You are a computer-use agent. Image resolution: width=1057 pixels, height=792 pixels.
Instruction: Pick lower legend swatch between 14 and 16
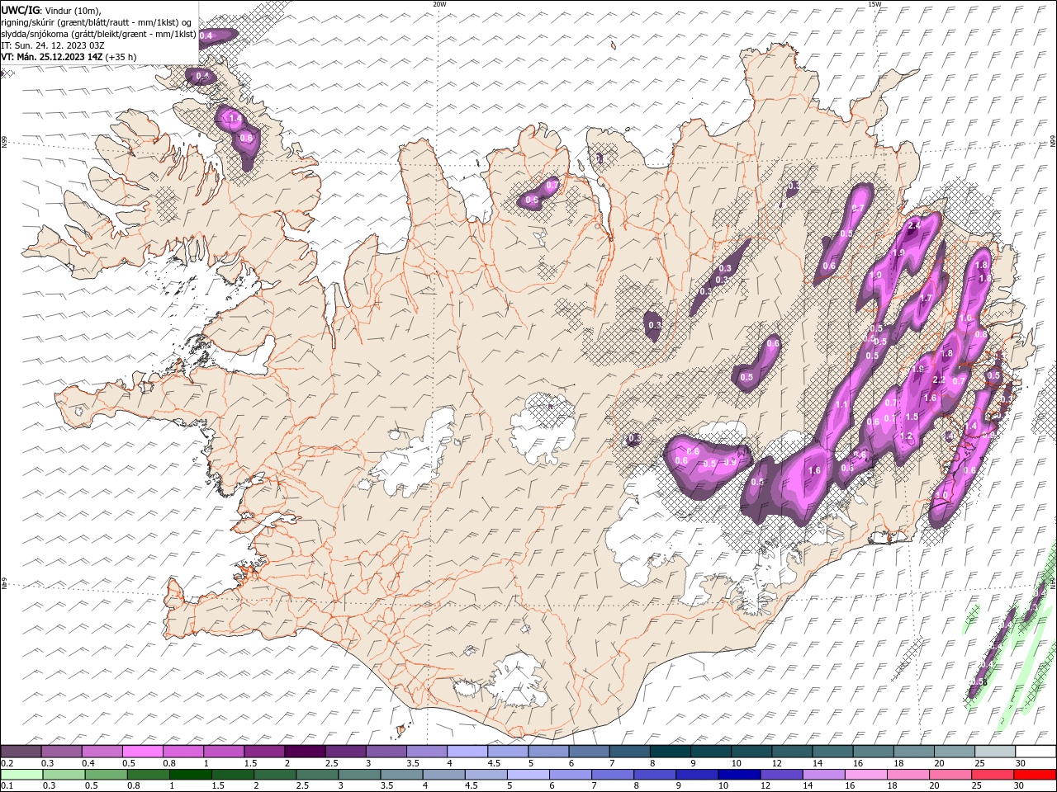click(x=823, y=775)
